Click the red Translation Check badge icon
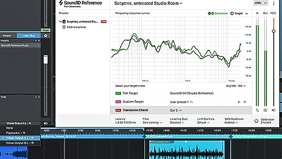282x159 pixels. coord(118,110)
